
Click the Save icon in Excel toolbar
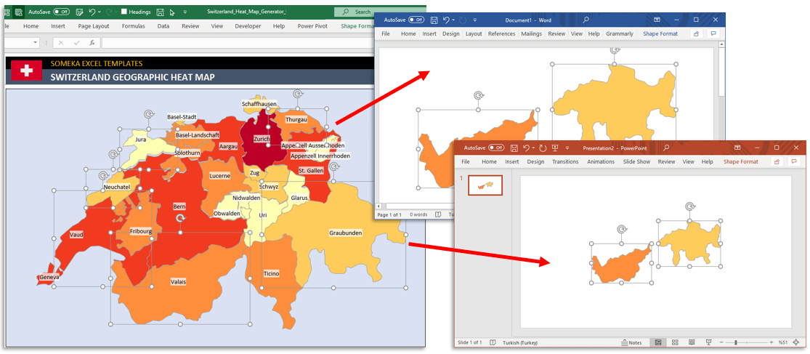tap(160, 12)
